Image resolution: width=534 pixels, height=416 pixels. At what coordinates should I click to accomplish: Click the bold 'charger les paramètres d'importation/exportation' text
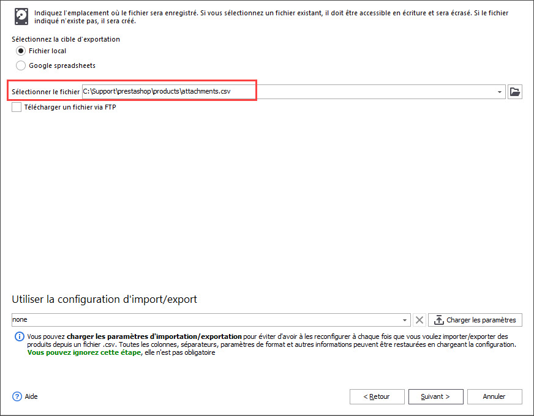[x=154, y=336]
